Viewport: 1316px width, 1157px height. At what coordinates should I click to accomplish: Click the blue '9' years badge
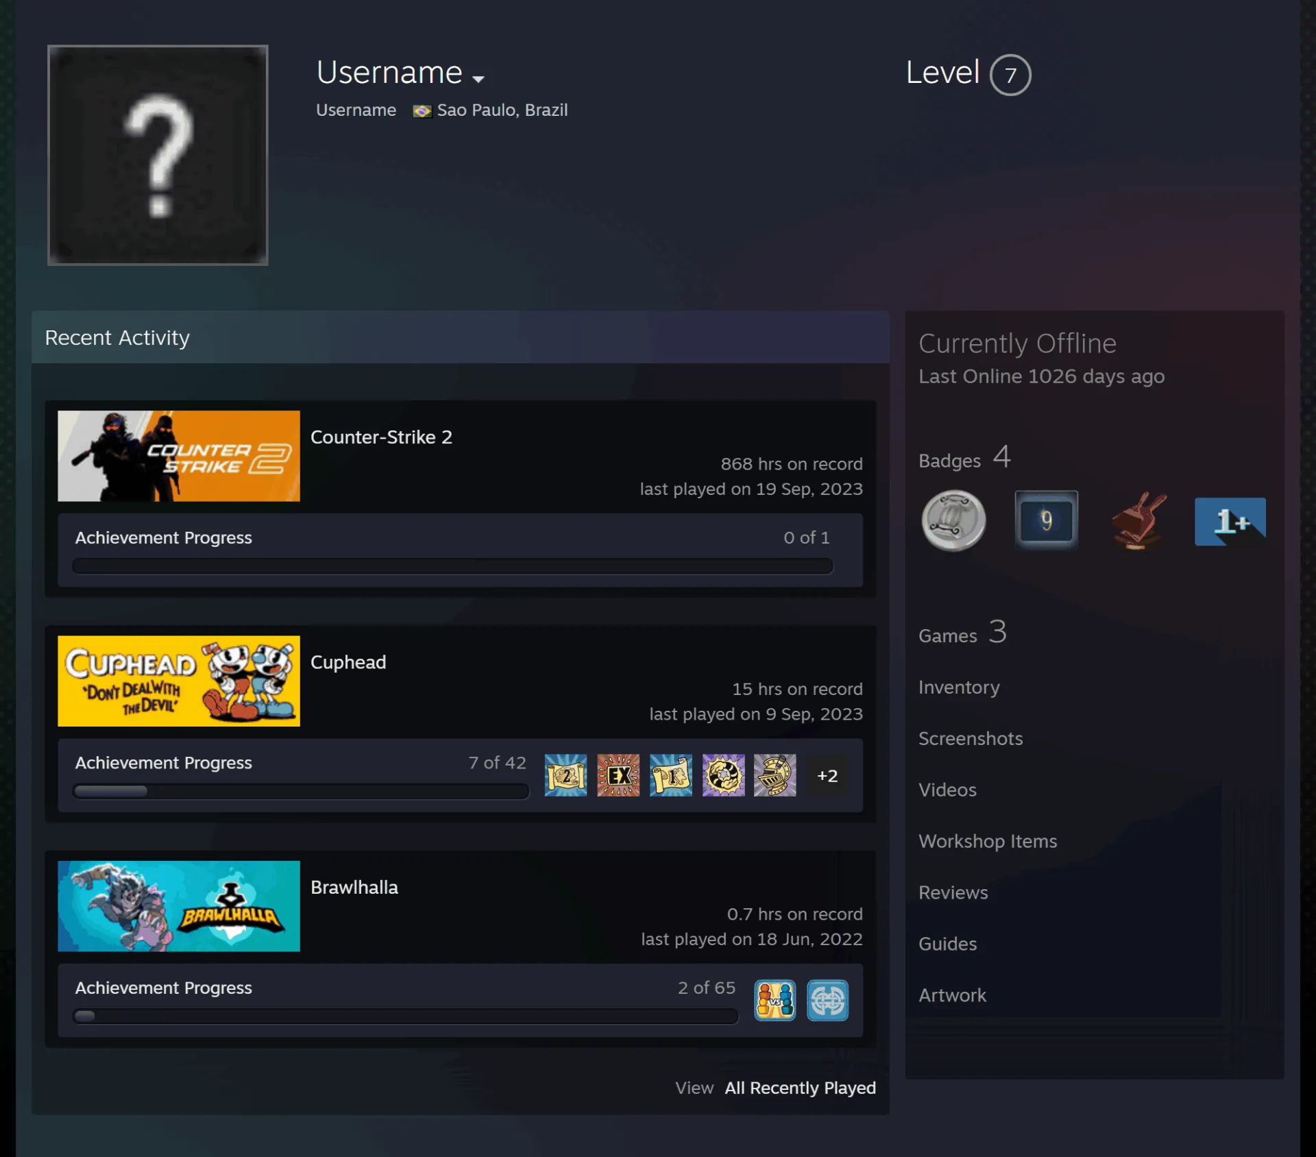(x=1046, y=521)
